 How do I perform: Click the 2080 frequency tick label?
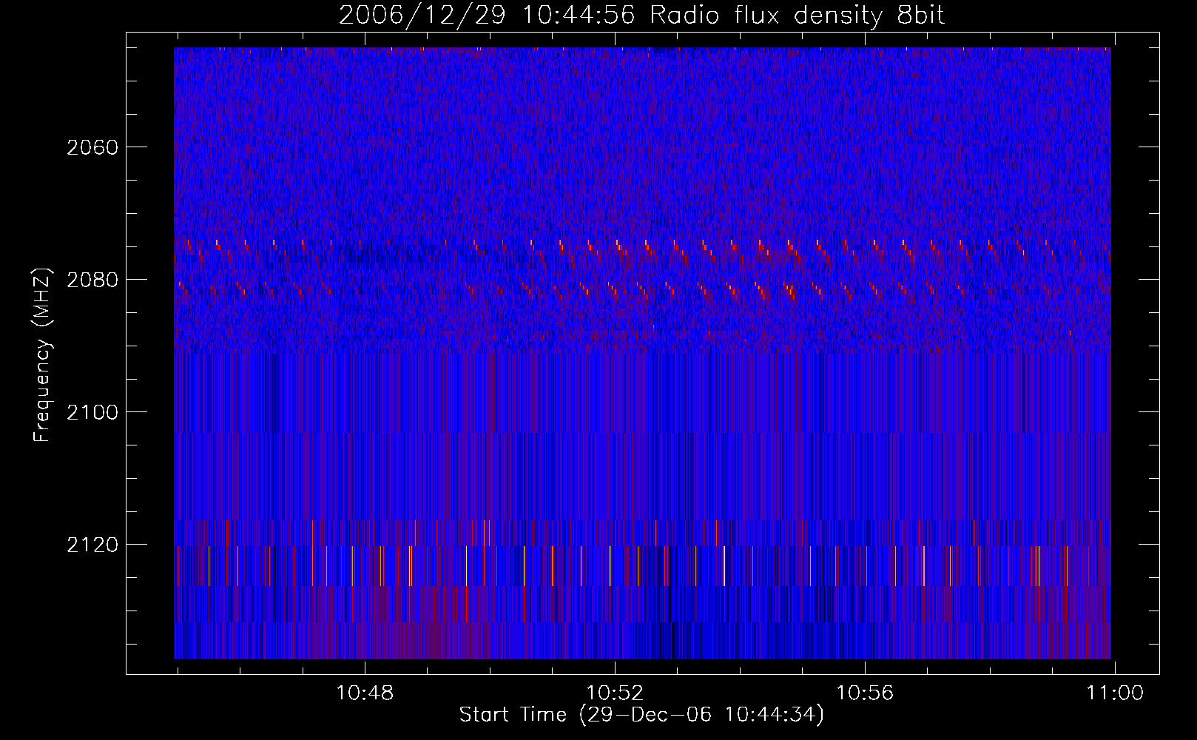[92, 280]
